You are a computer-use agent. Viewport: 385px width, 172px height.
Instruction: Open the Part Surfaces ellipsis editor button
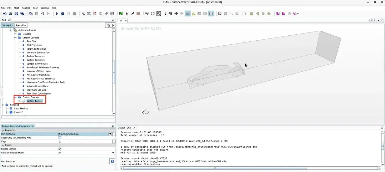pos(114,134)
